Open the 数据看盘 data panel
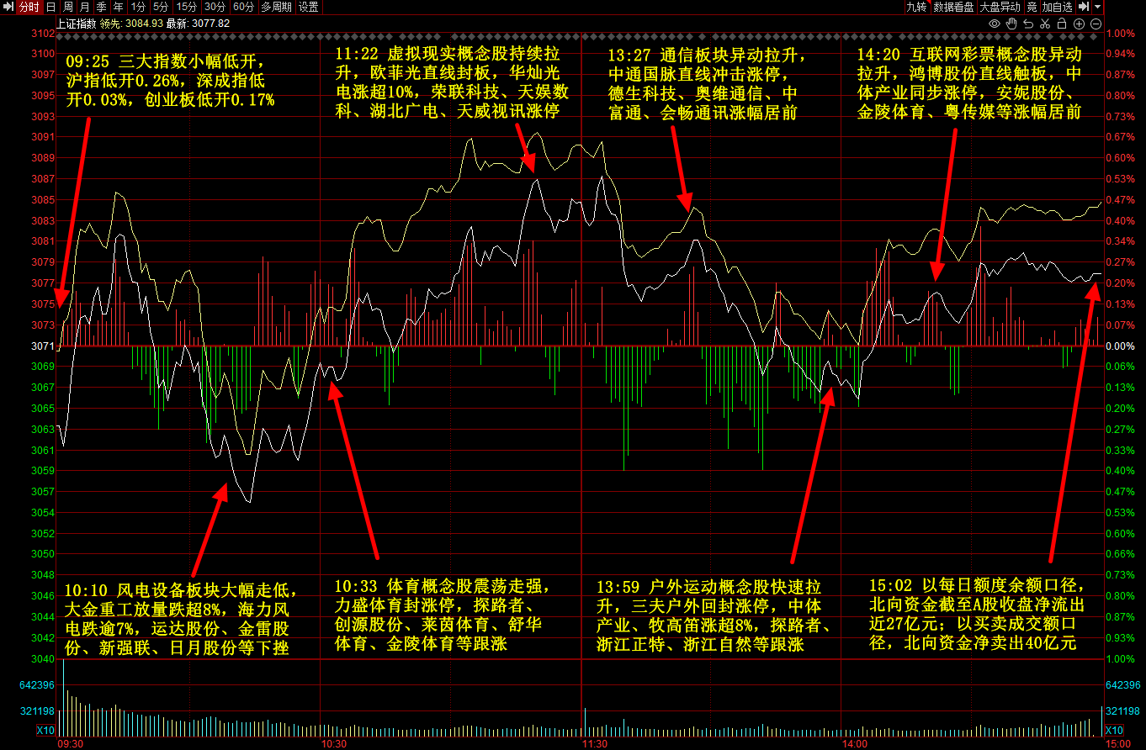1146x750 pixels. [953, 7]
